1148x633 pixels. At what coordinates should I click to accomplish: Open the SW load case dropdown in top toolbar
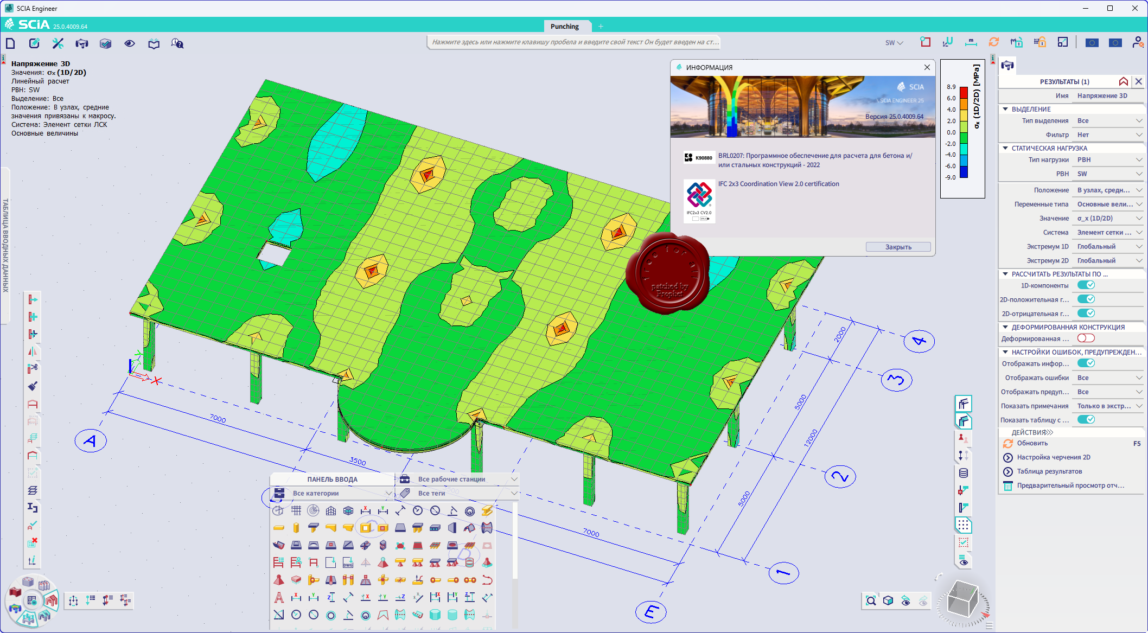894,43
